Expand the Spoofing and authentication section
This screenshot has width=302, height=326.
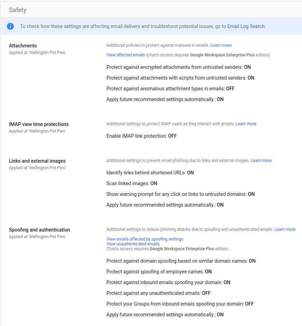pos(39,229)
